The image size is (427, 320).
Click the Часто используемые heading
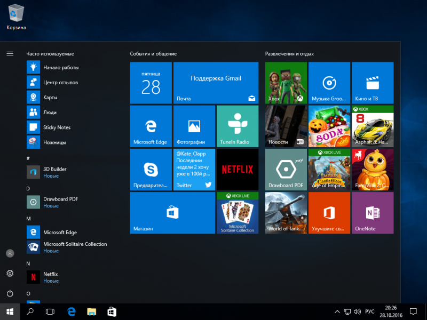[x=50, y=54]
